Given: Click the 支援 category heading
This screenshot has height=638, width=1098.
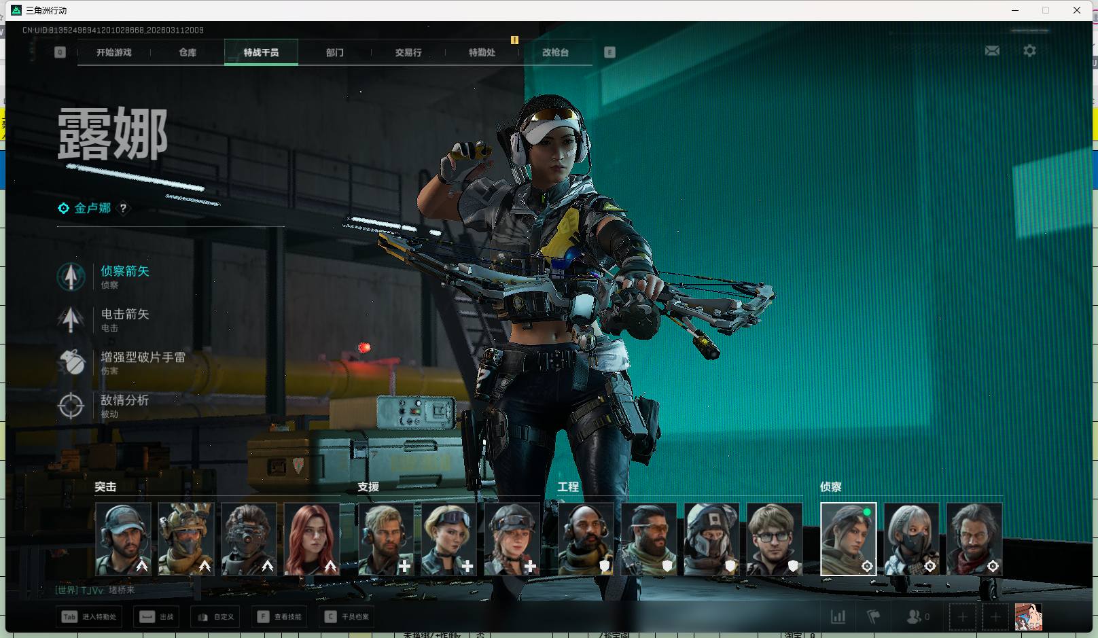Looking at the screenshot, I should pos(368,487).
